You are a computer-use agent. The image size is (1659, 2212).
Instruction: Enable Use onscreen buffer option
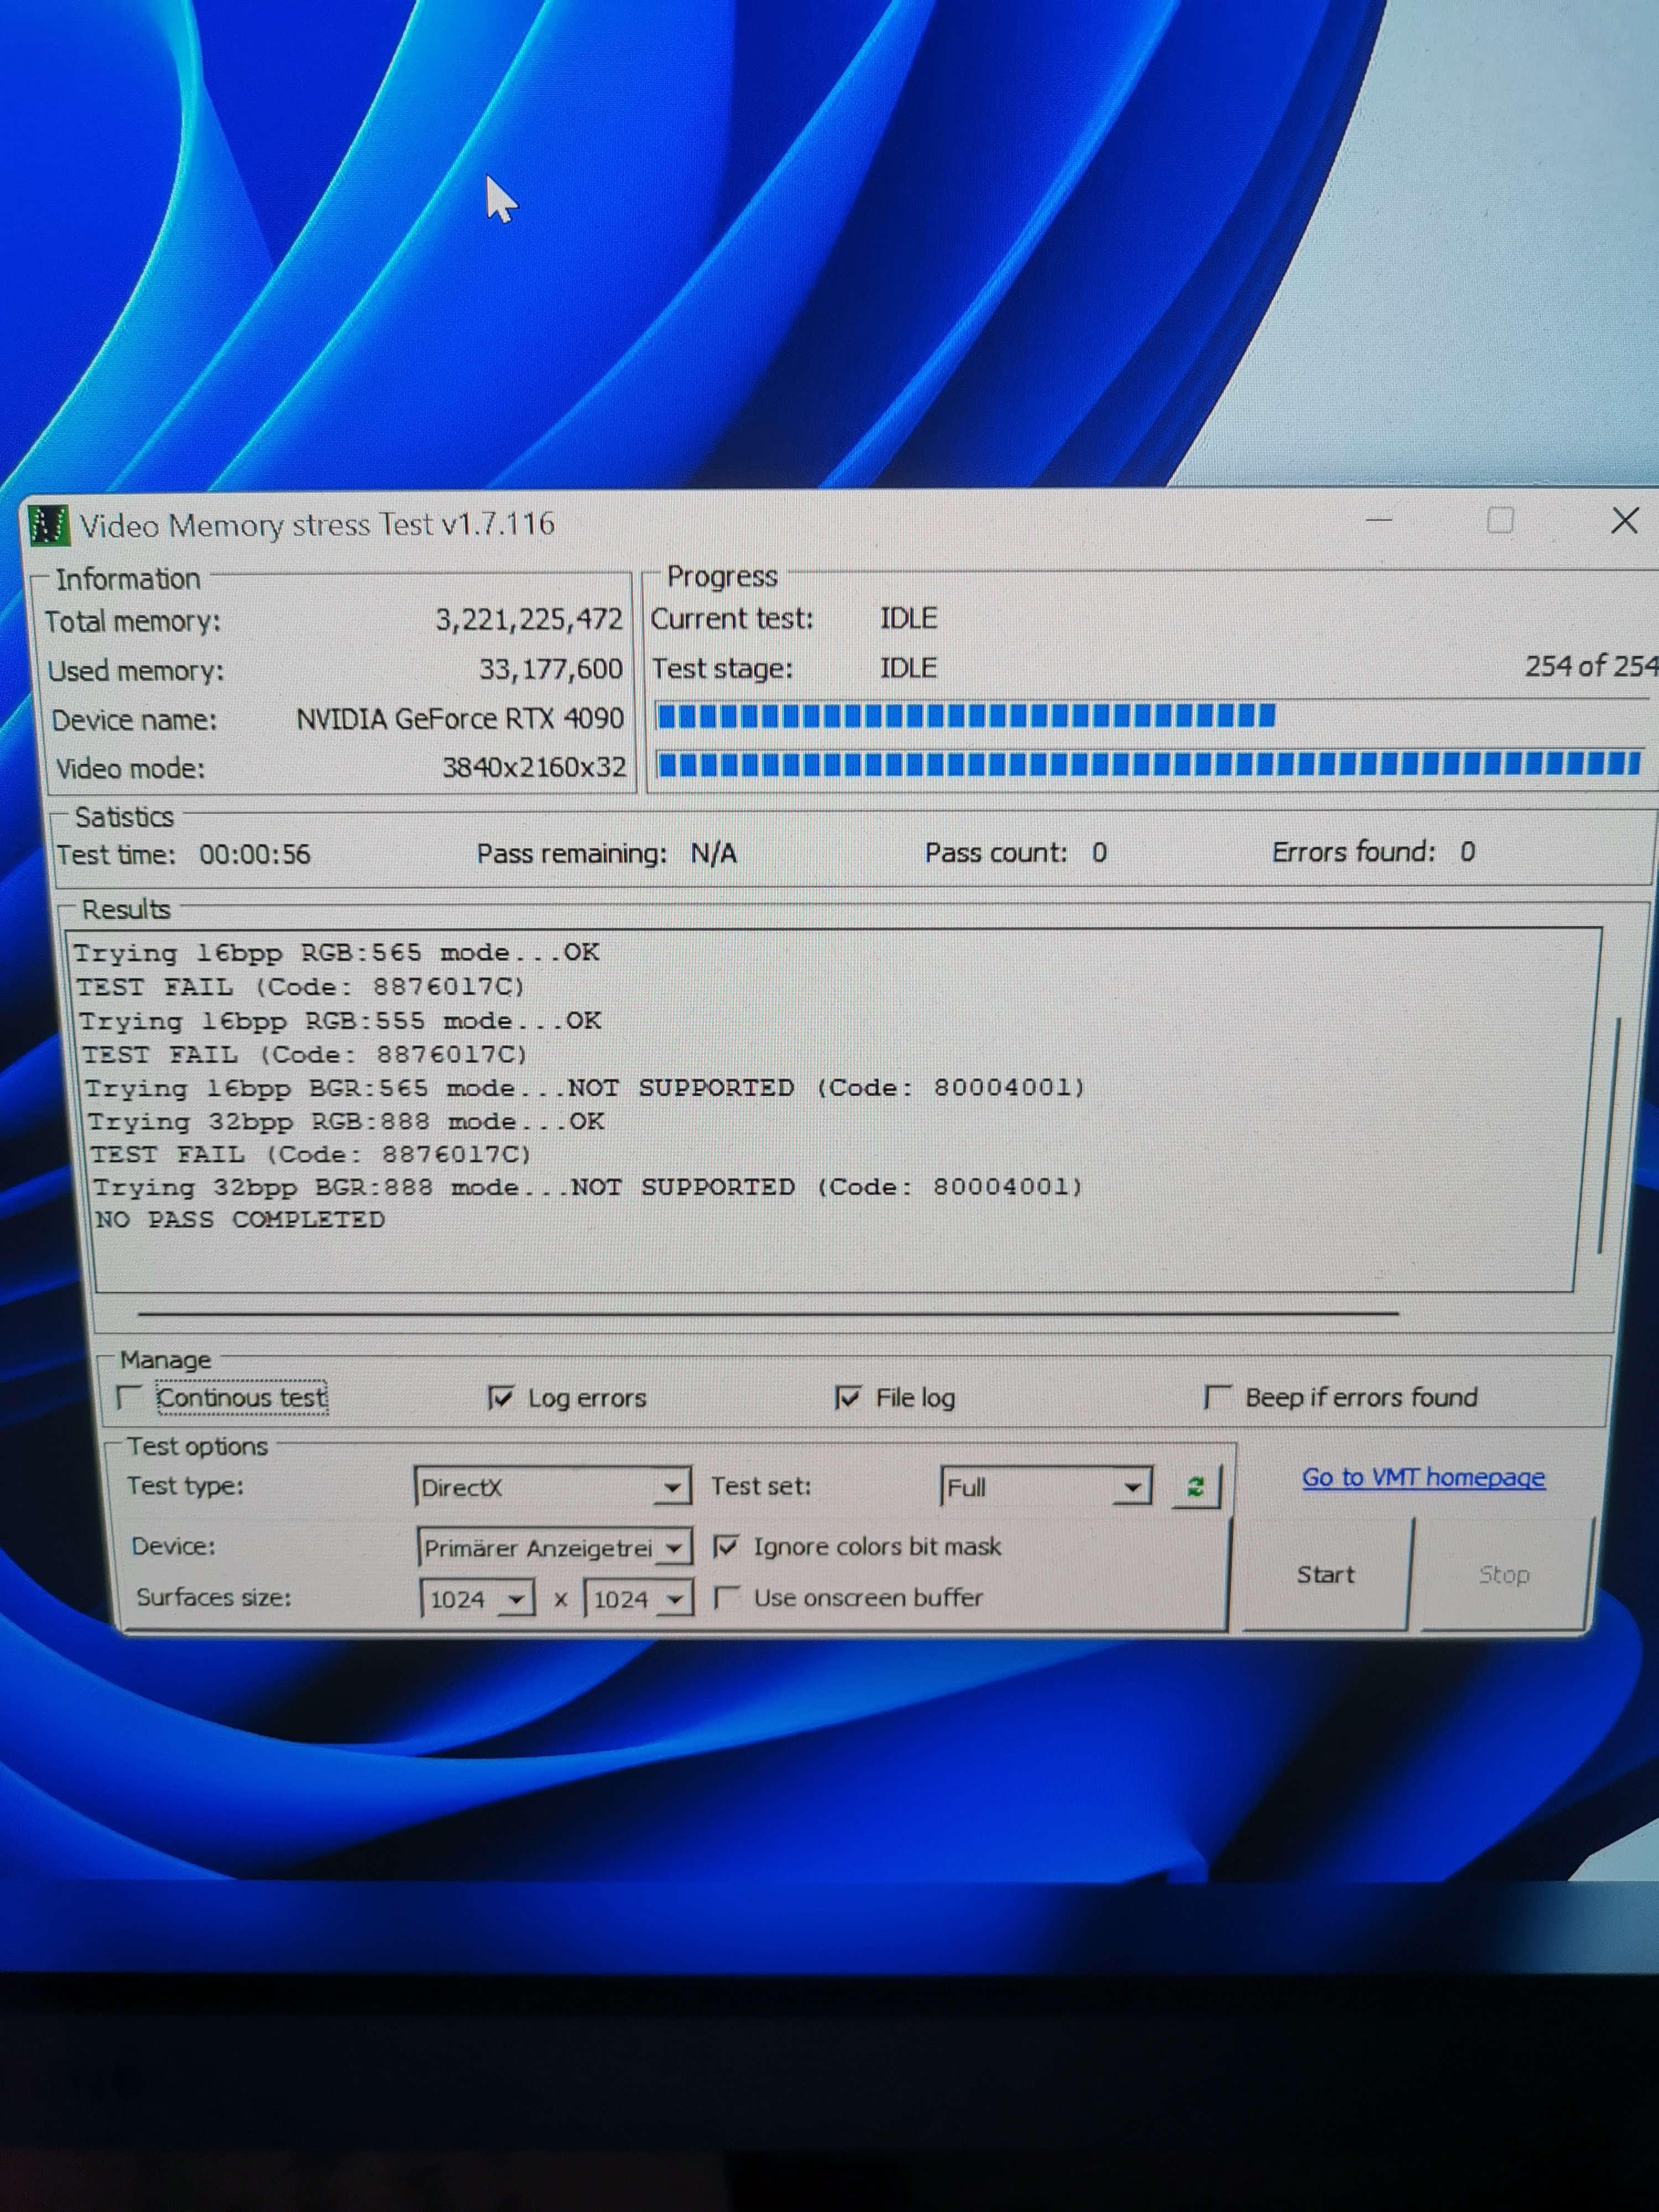[x=727, y=1598]
